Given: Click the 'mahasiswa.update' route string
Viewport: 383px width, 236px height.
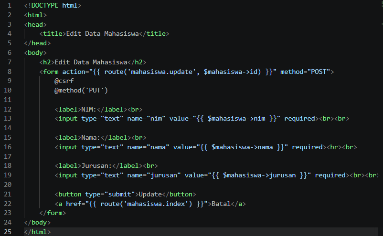Looking at the screenshot, I should 162,72.
